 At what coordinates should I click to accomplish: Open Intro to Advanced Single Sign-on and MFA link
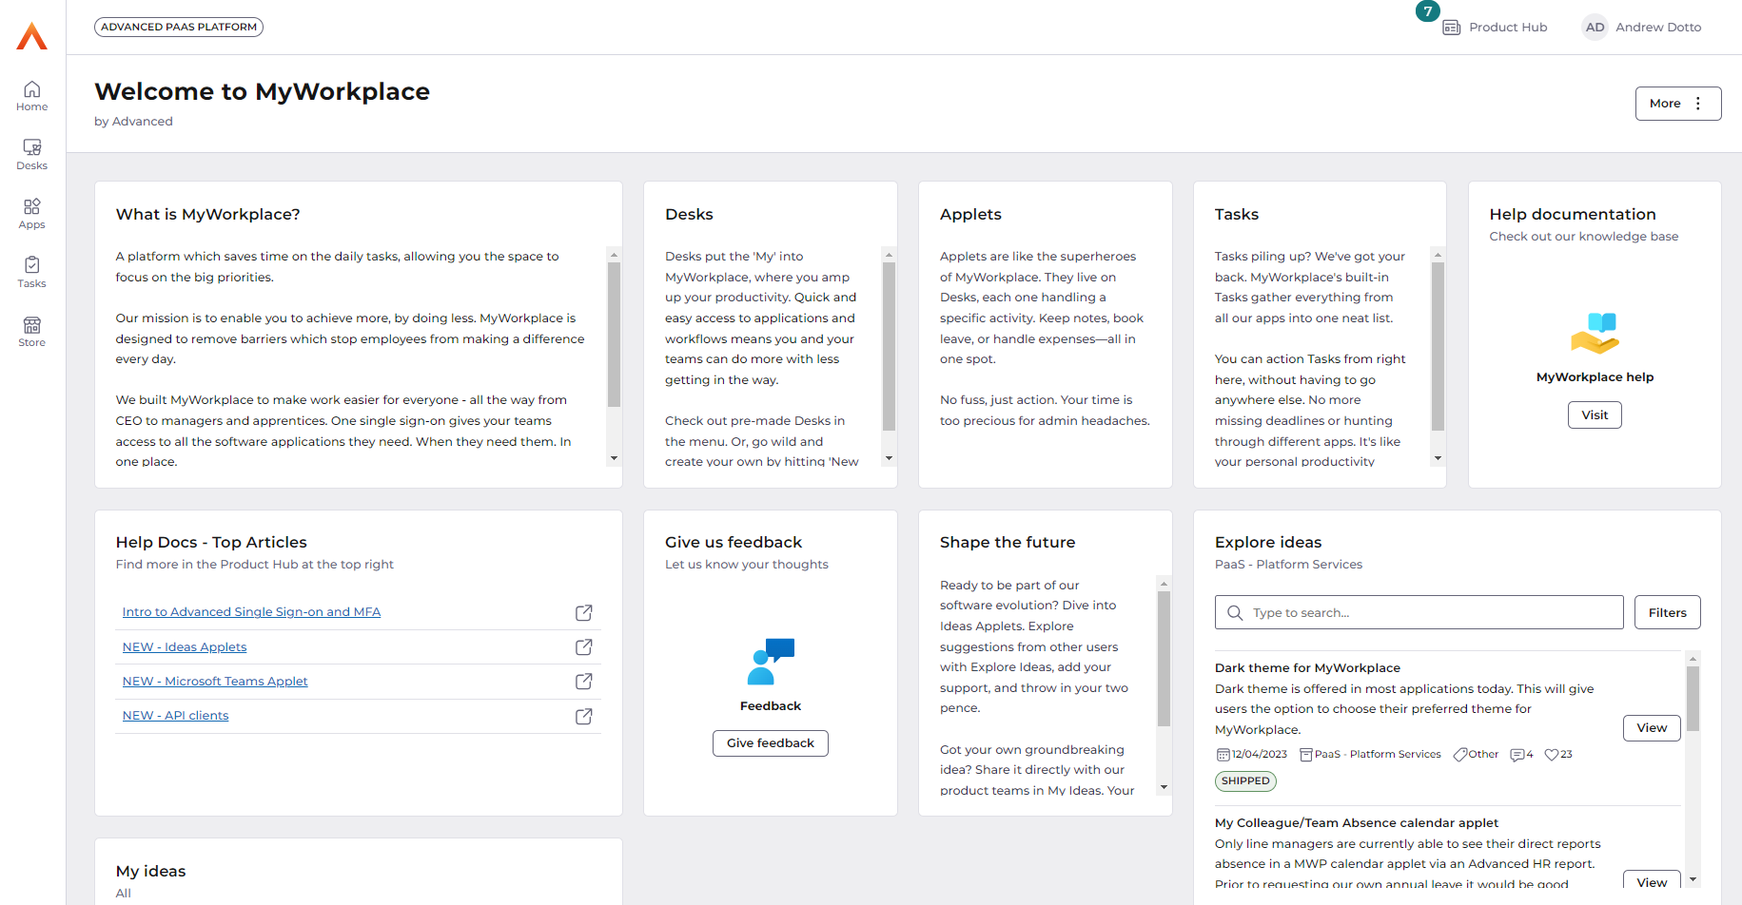[251, 612]
